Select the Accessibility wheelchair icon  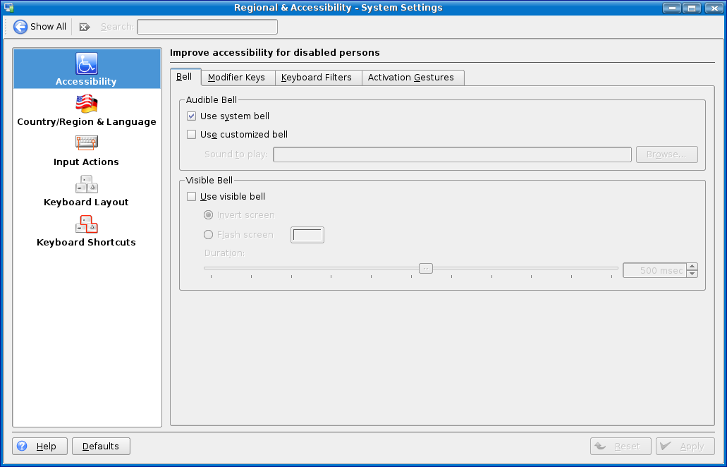click(x=87, y=63)
